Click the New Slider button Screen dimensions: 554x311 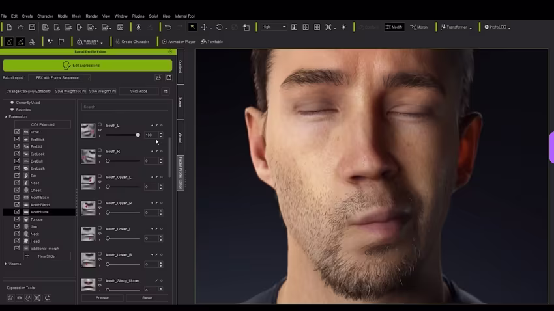coord(47,256)
